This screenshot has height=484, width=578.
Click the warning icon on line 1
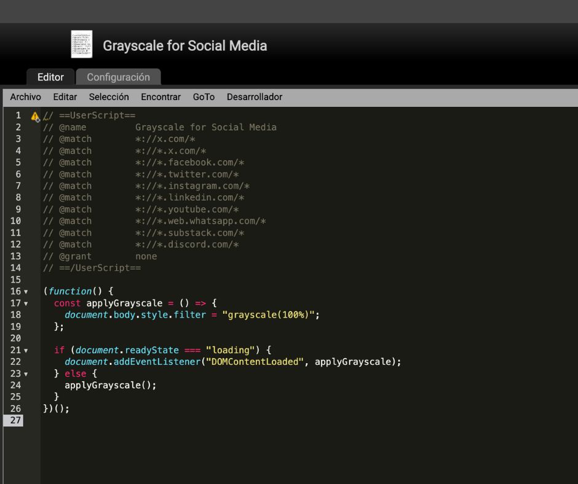(35, 117)
